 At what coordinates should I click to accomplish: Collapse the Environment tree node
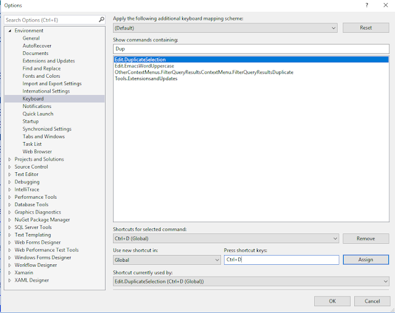(10, 31)
